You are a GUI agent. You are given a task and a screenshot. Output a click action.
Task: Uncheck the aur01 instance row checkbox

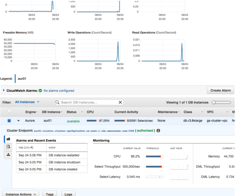click(x=9, y=121)
